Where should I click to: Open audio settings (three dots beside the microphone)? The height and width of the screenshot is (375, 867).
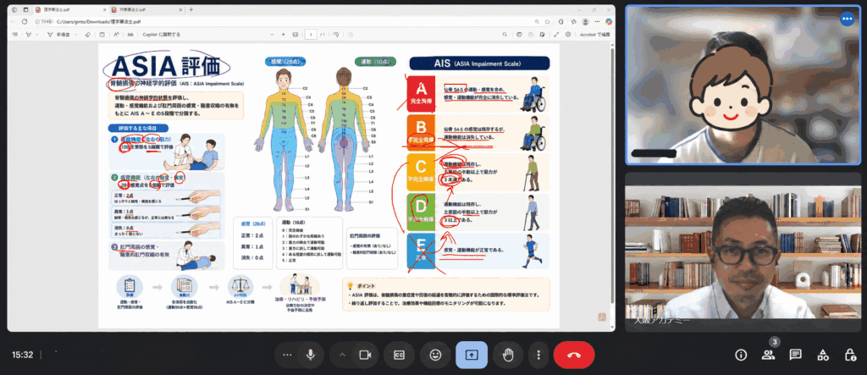(x=286, y=355)
